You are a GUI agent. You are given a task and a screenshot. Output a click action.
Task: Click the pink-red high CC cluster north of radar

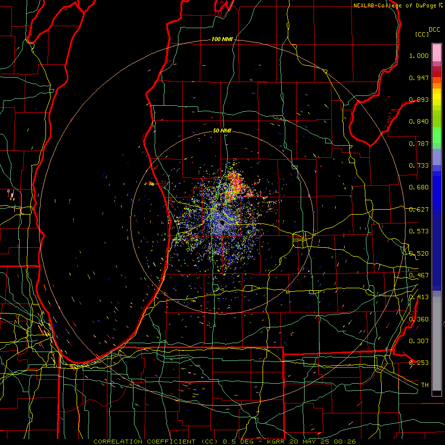coord(235,183)
